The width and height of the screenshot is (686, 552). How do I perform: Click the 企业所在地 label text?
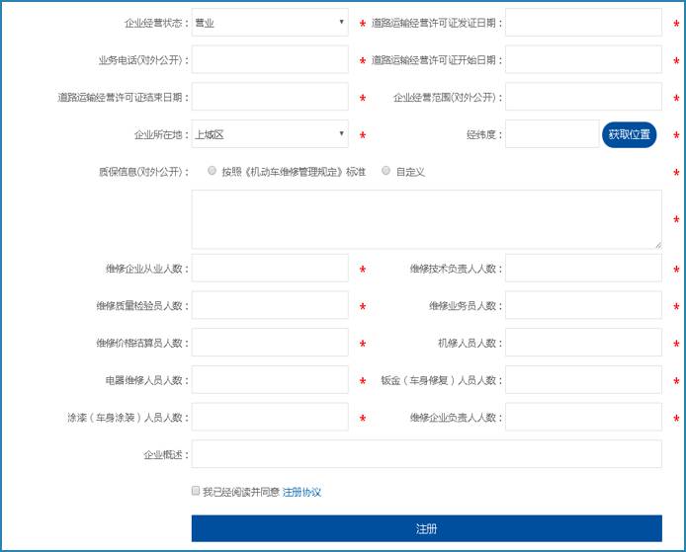click(161, 134)
